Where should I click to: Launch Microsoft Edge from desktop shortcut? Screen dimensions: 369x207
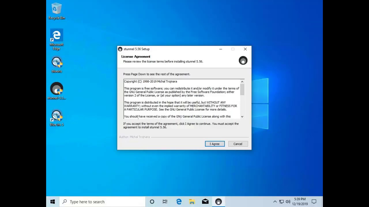(57, 40)
